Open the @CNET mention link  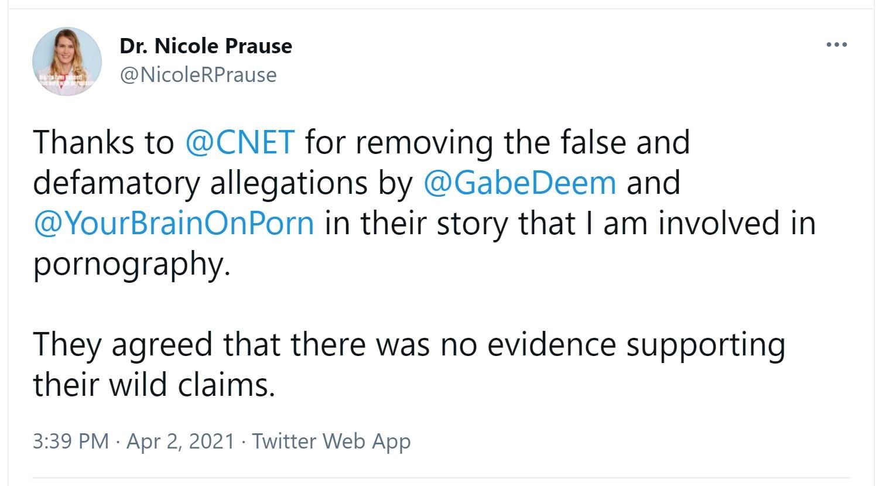click(x=239, y=142)
